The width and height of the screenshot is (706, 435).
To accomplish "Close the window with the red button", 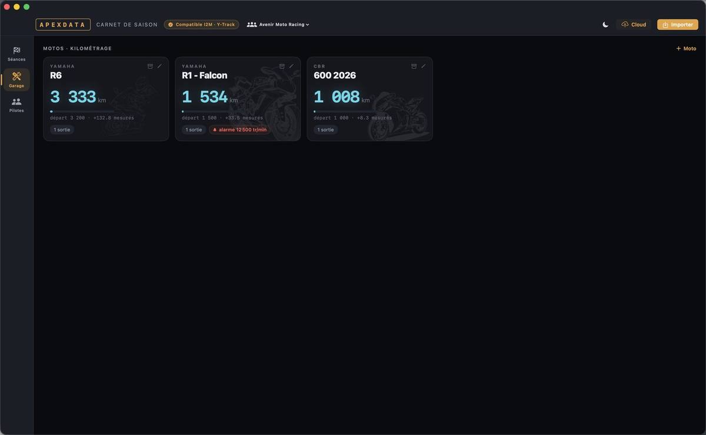I will (7, 7).
